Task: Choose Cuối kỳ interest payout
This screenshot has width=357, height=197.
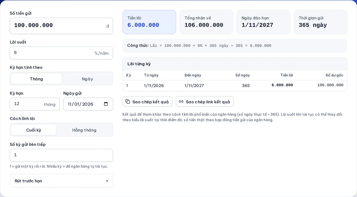Action: 34,130
